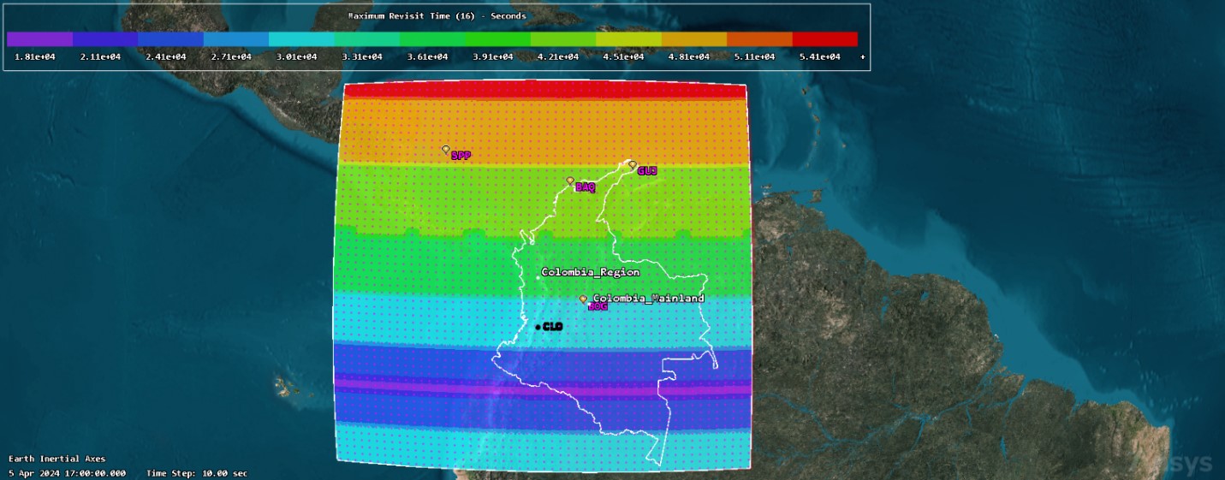Click the 5 Apr 2024 date readout
Image resolution: width=1225 pixels, height=480 pixels.
click(x=68, y=473)
